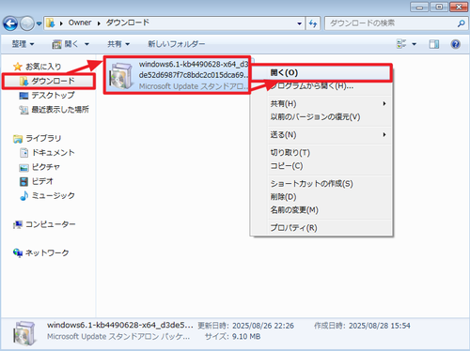The width and height of the screenshot is (470, 351).
Task: Choose 以前のバージョンの復元(V)
Action: pyautogui.click(x=321, y=116)
